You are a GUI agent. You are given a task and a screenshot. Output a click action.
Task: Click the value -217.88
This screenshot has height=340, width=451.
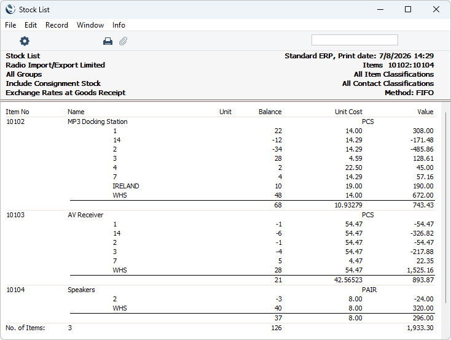[x=422, y=252]
